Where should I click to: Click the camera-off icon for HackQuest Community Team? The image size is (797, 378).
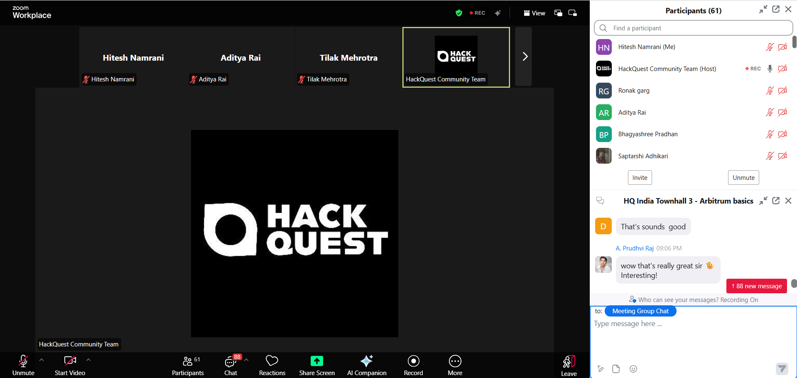tap(782, 69)
